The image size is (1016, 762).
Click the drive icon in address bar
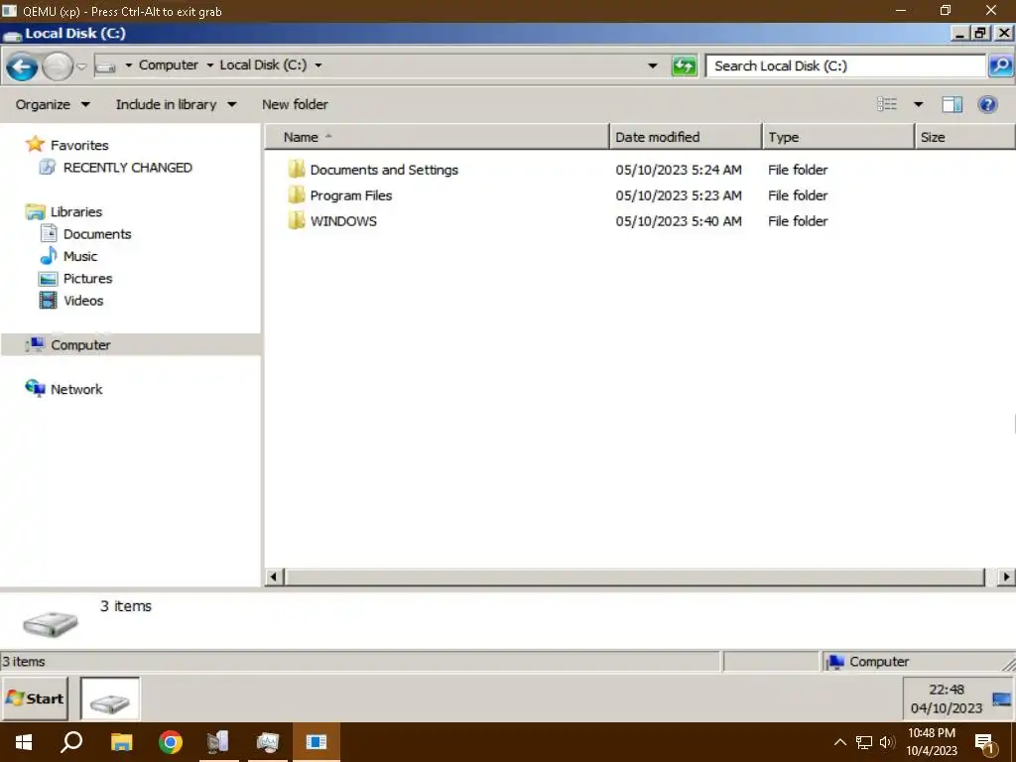[x=105, y=65]
